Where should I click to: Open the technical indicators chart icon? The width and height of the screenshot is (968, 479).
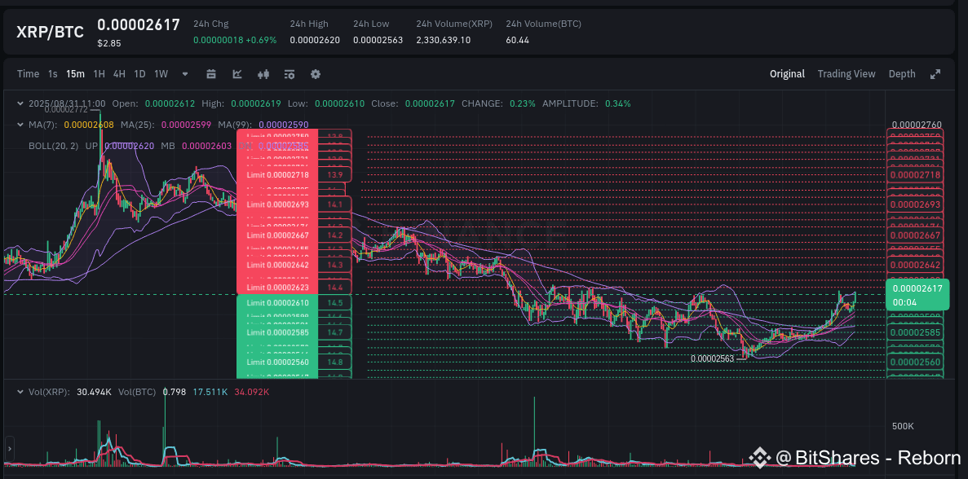[x=237, y=74]
